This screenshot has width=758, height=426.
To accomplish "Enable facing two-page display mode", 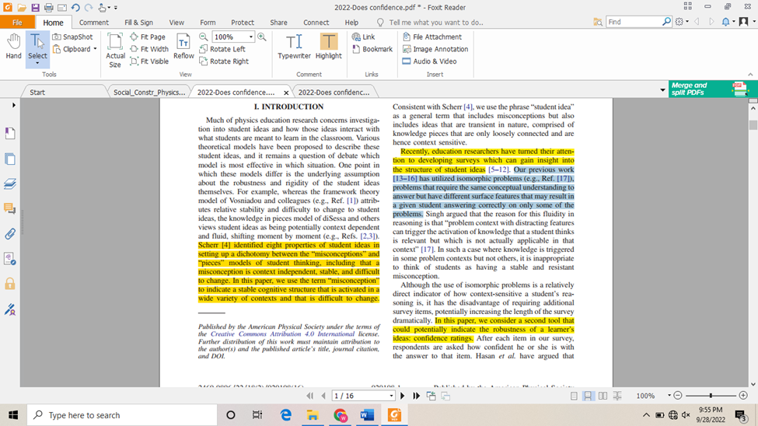I will click(603, 396).
